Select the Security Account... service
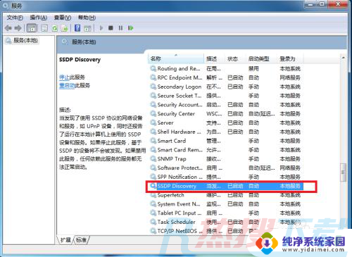Viewport: 352px width, 257px height. [x=225, y=105]
